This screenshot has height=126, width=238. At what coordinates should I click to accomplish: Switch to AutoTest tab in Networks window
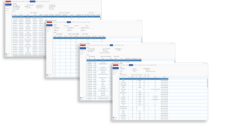(127, 65)
